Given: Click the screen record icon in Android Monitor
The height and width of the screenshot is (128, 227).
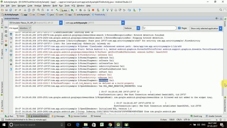Looking at the screenshot, I should coord(6,32).
